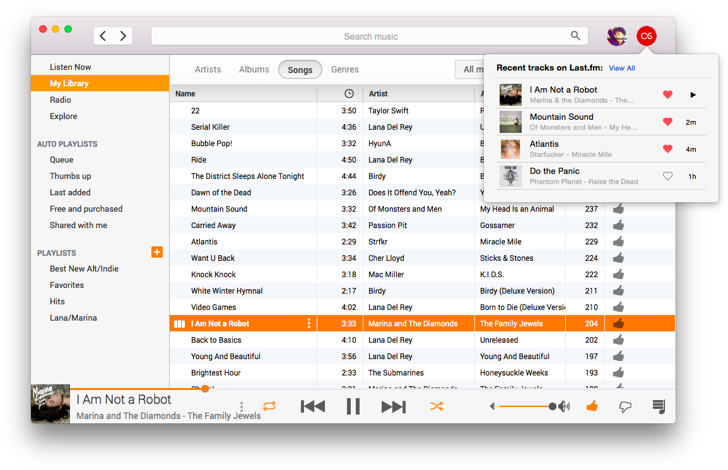This screenshot has width=728, height=470.
Task: Select the song Serial Killer
Action: [210, 127]
